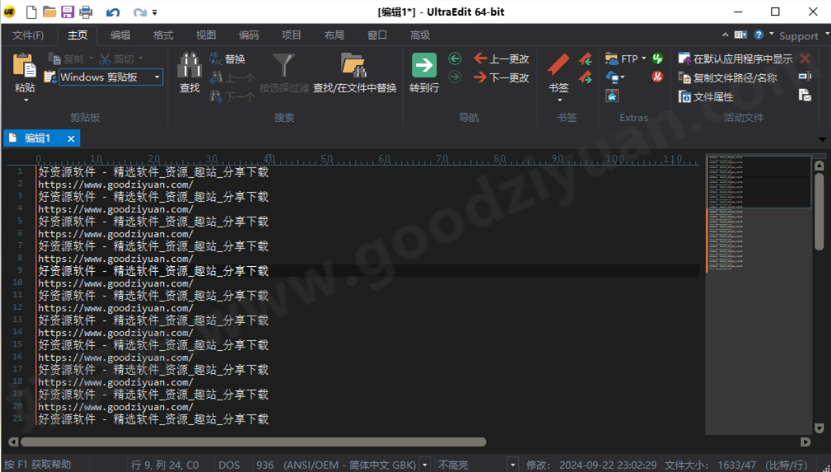
Task: Click the green circle forward navigation arrow
Action: [x=455, y=77]
